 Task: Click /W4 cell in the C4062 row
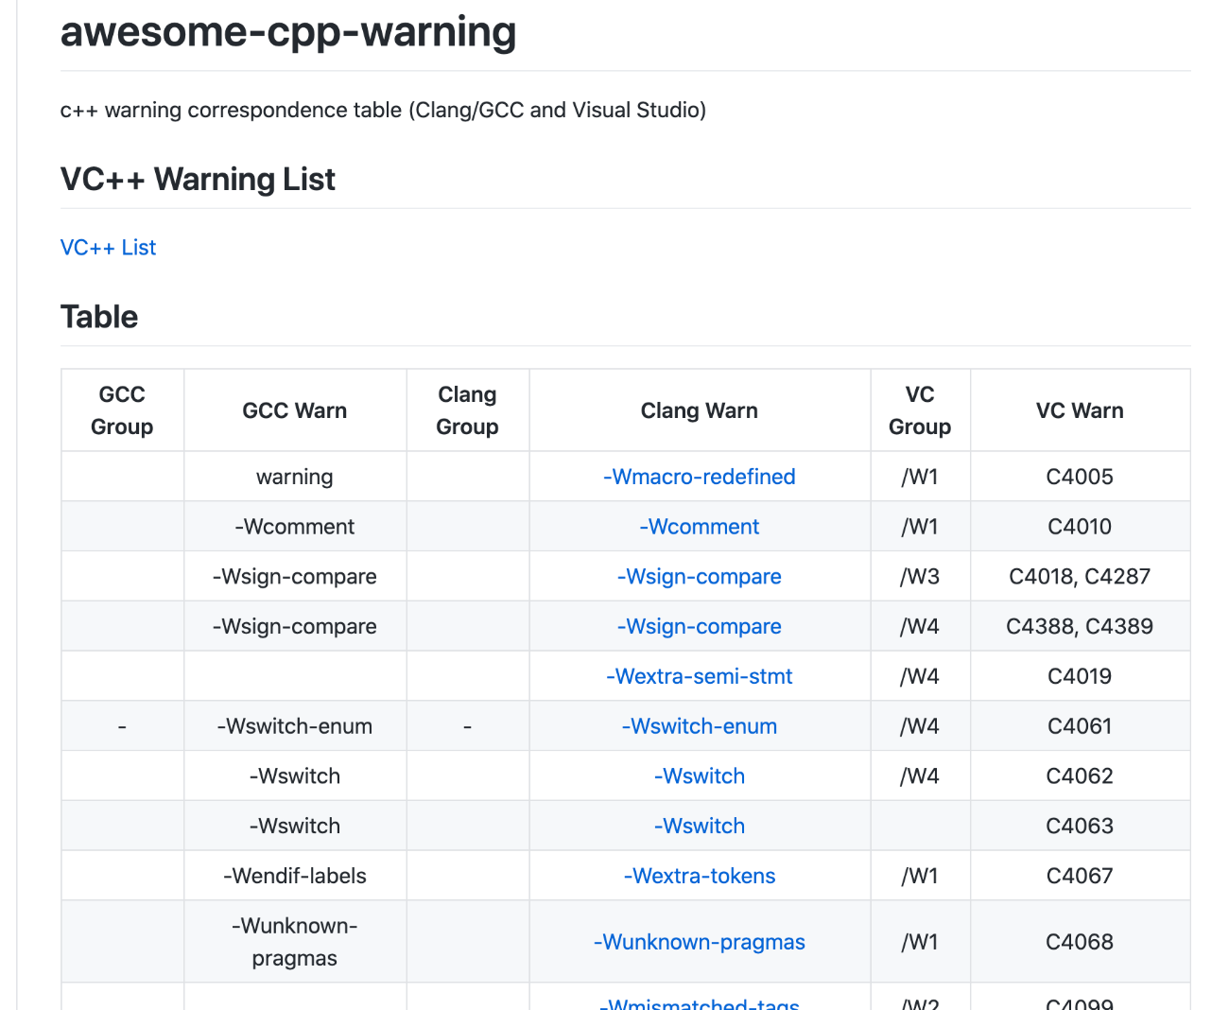pyautogui.click(x=920, y=776)
